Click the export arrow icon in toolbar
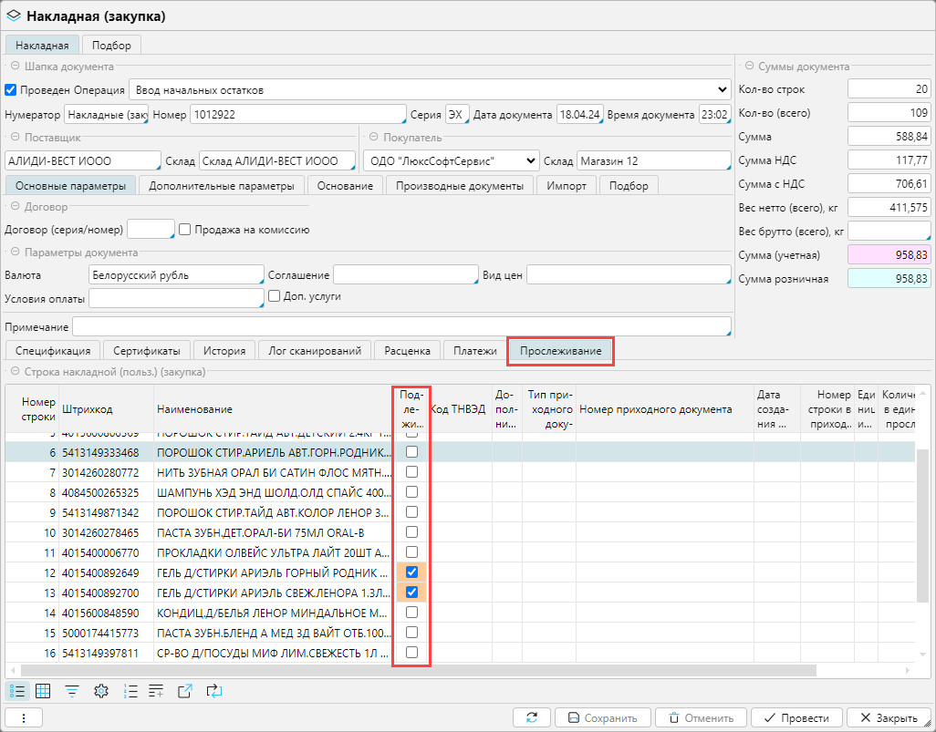936x732 pixels. 185,691
